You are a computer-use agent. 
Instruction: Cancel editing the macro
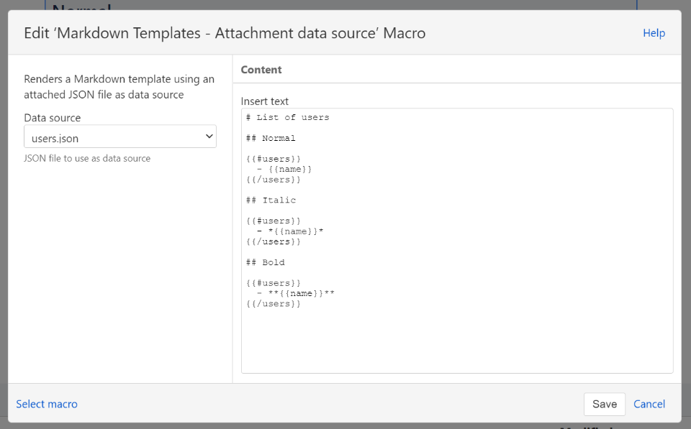[649, 404]
